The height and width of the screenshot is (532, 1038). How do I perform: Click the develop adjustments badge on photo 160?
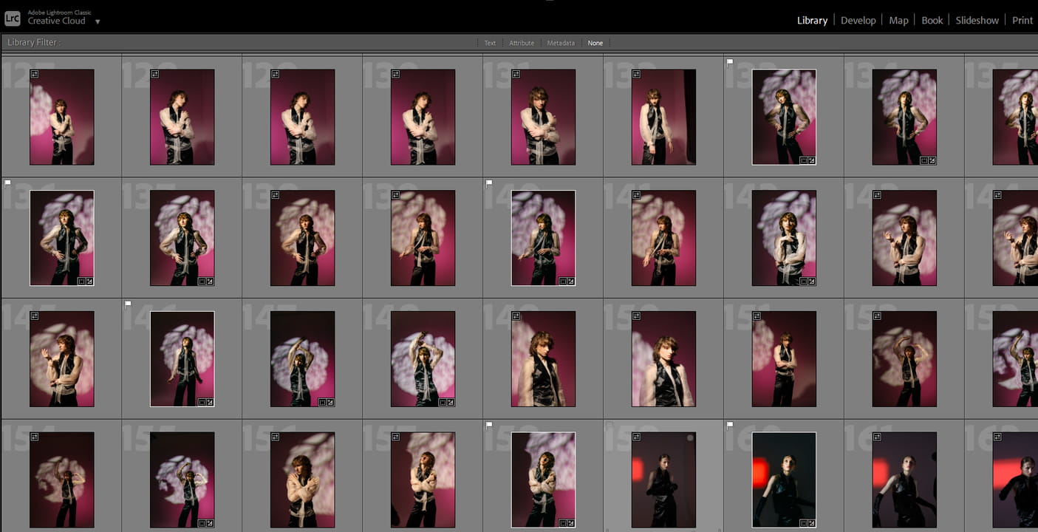coord(811,523)
